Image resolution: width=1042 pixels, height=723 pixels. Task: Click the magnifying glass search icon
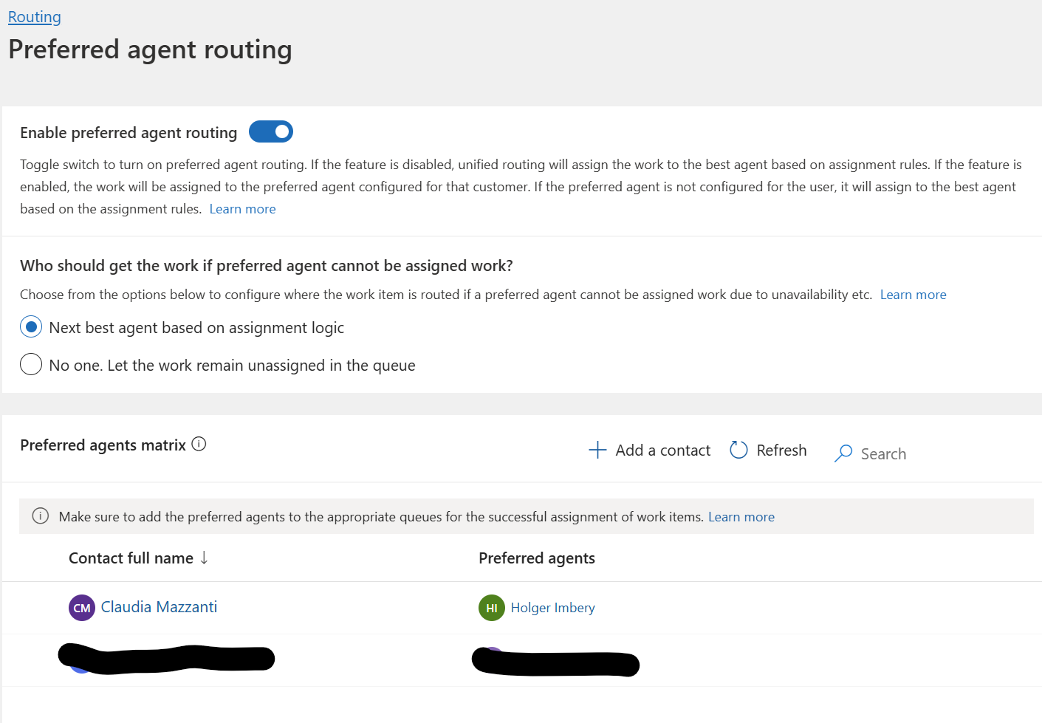click(x=843, y=453)
